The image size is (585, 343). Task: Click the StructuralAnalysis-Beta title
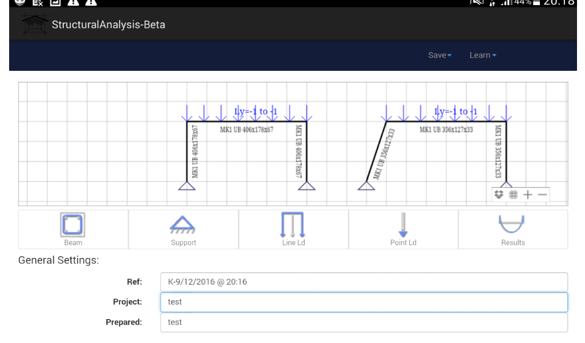[108, 25]
